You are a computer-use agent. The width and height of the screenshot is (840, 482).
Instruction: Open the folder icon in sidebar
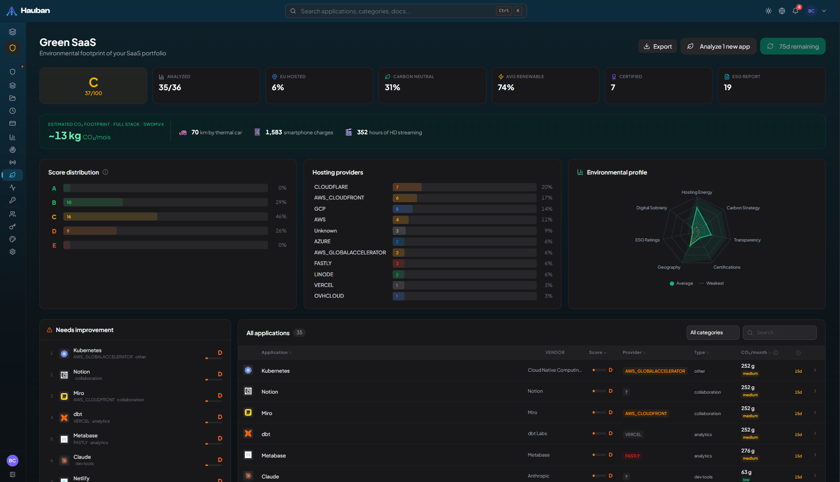pyautogui.click(x=13, y=98)
